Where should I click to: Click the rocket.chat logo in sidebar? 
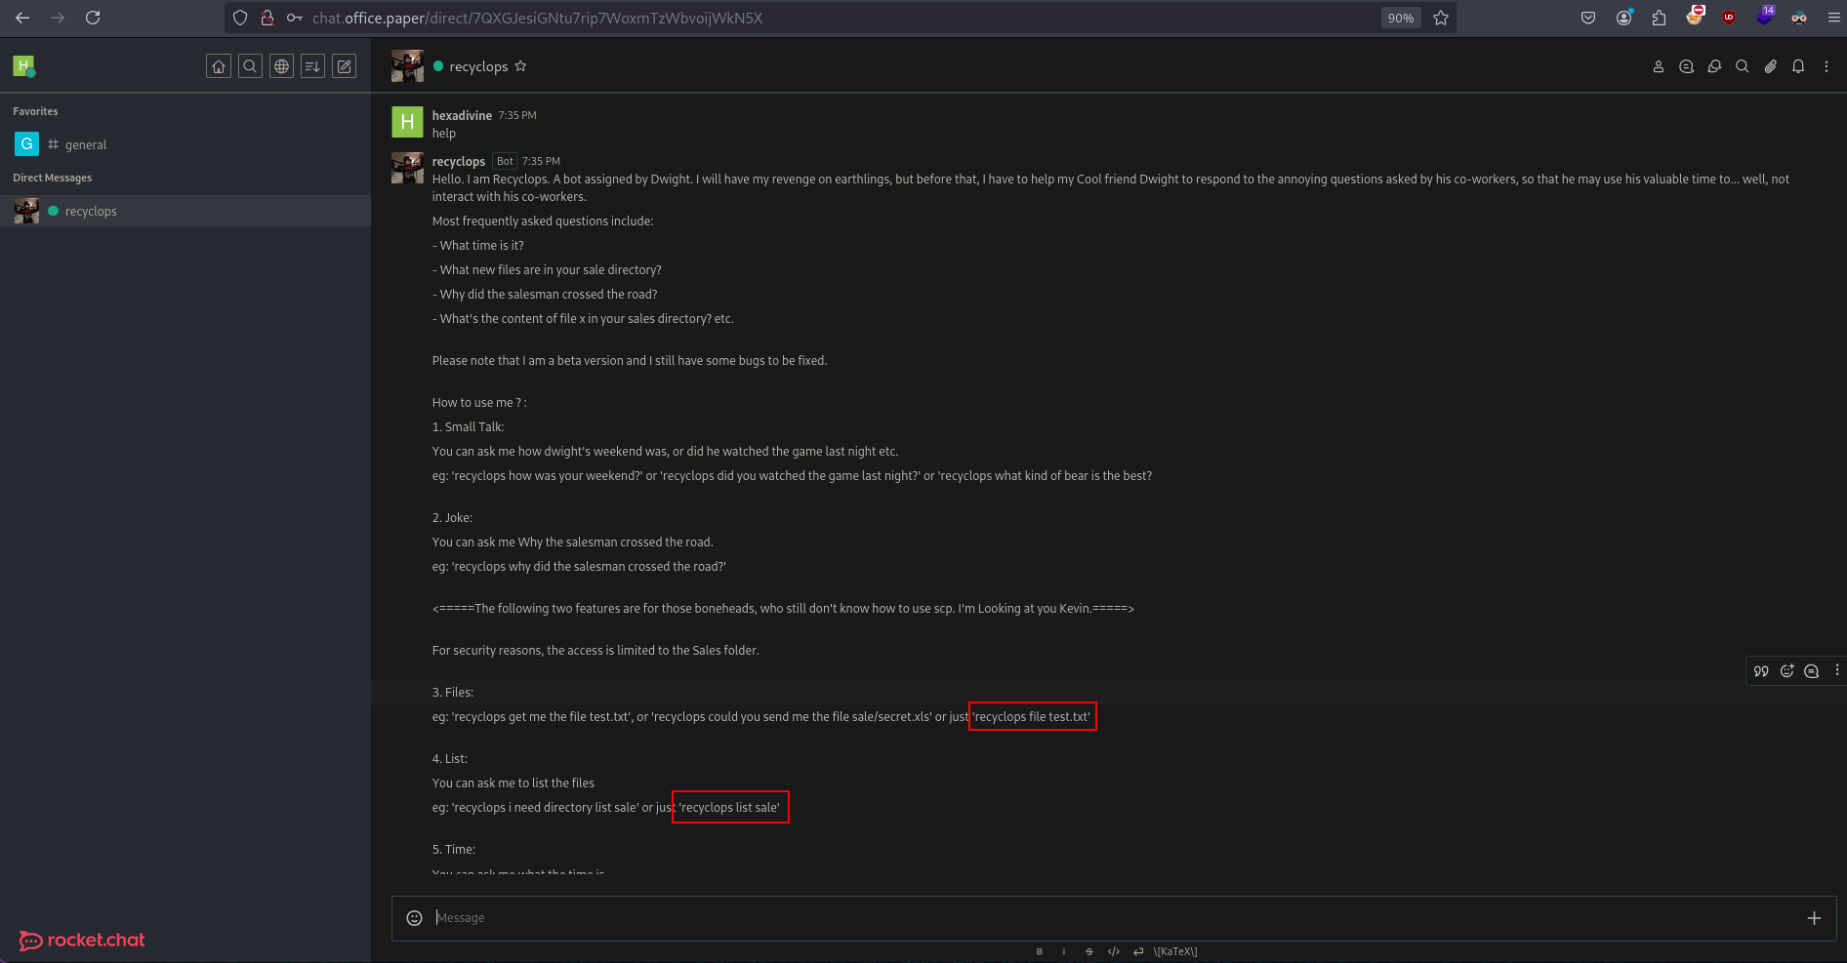coord(82,940)
